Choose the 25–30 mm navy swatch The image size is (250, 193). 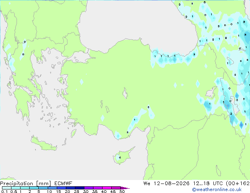(x=79, y=188)
